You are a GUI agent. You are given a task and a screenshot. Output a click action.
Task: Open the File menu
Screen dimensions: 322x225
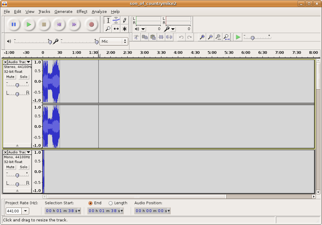tap(7, 12)
